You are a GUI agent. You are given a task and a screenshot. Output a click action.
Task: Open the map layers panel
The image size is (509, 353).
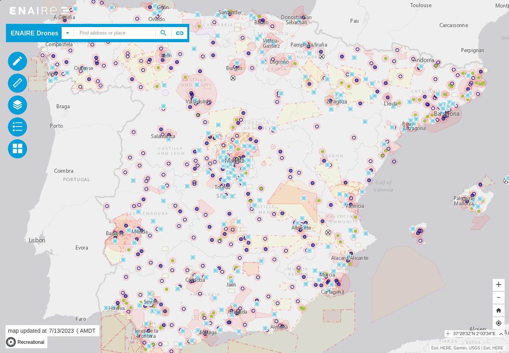pyautogui.click(x=17, y=105)
